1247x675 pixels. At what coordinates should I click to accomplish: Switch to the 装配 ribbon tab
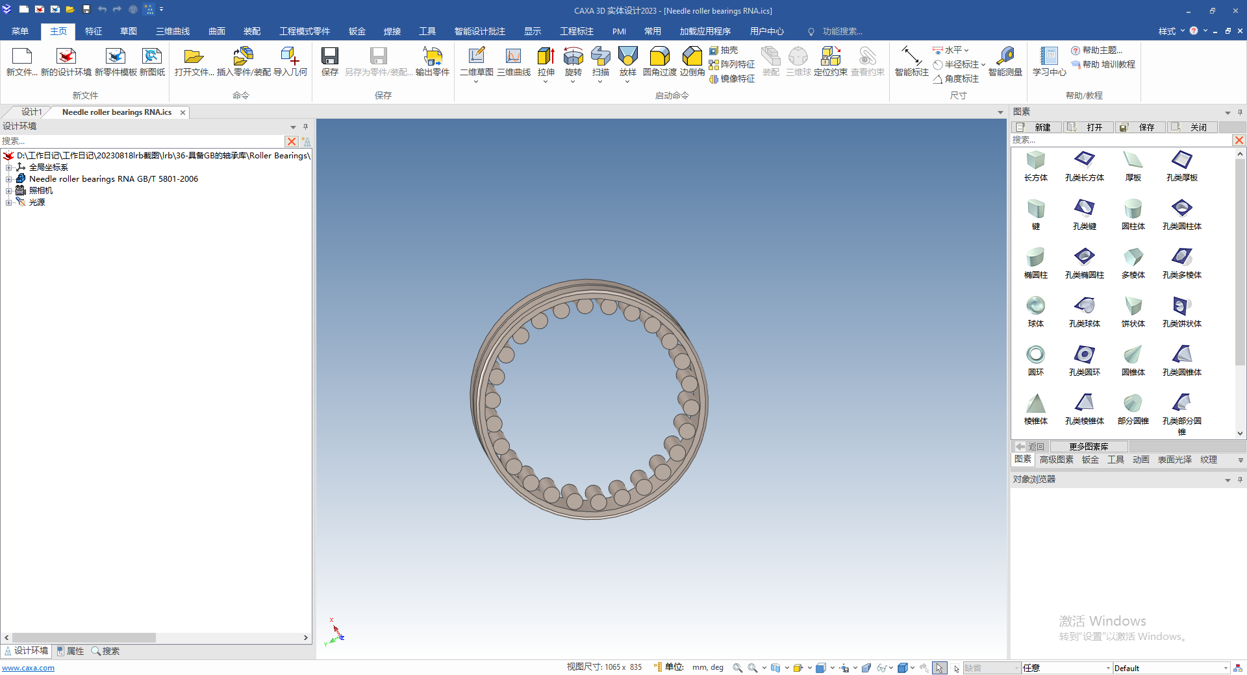(x=252, y=31)
